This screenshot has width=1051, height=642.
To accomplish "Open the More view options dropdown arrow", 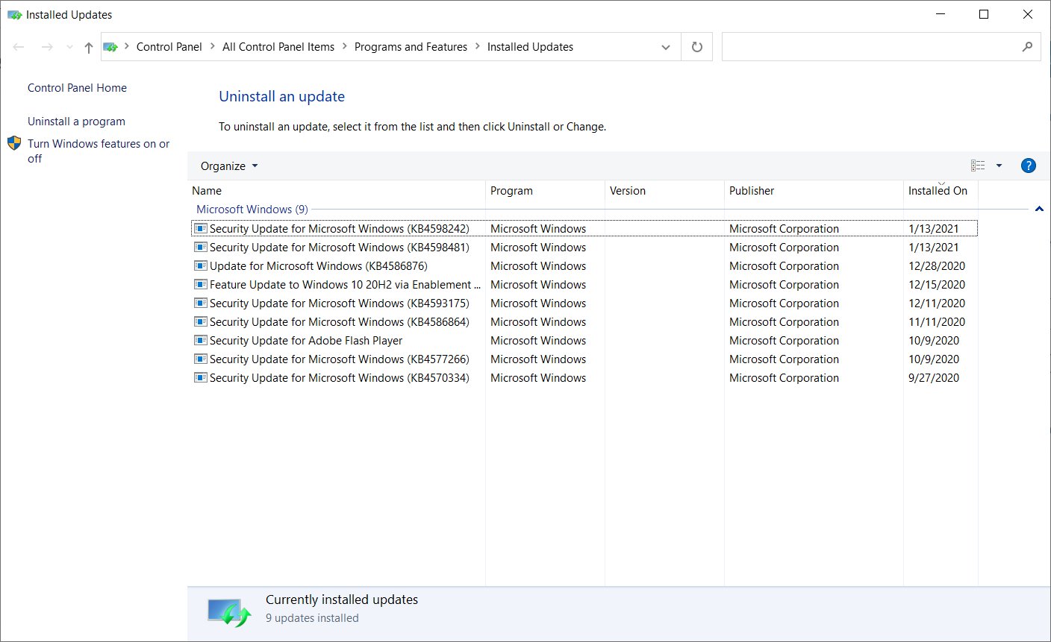I will (x=999, y=166).
